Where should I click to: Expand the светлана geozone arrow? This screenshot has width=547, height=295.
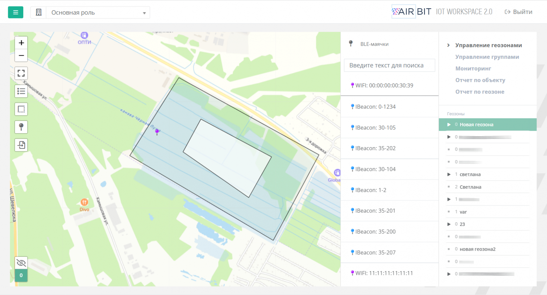449,174
